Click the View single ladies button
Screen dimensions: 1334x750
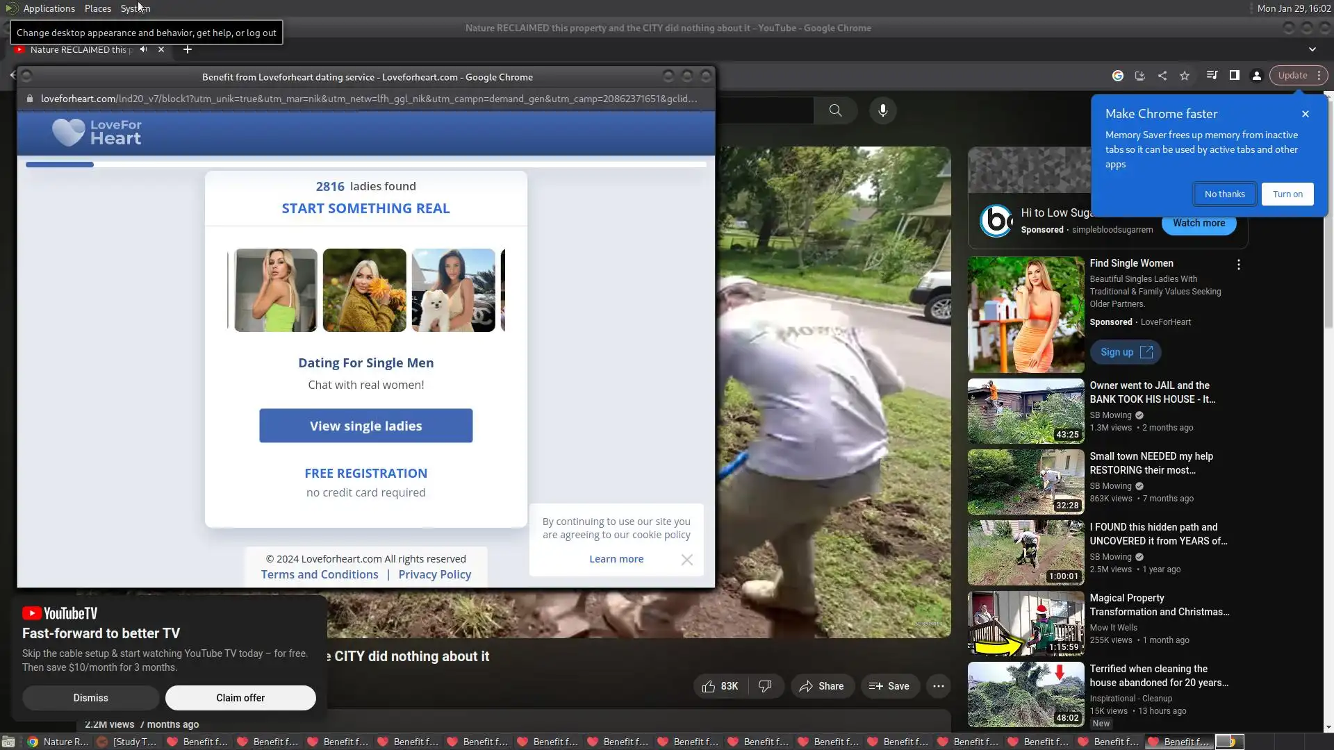tap(365, 426)
